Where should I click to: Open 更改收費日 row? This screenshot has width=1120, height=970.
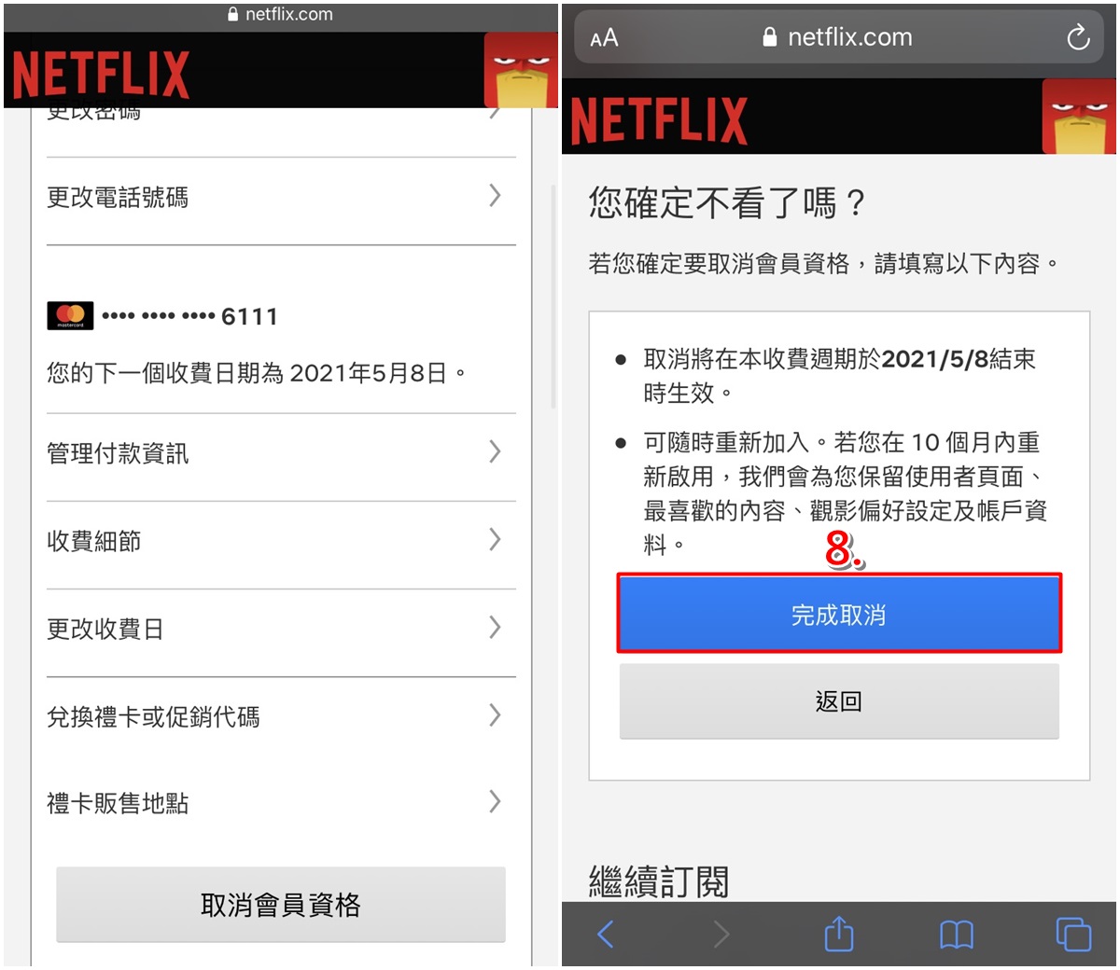coord(281,630)
